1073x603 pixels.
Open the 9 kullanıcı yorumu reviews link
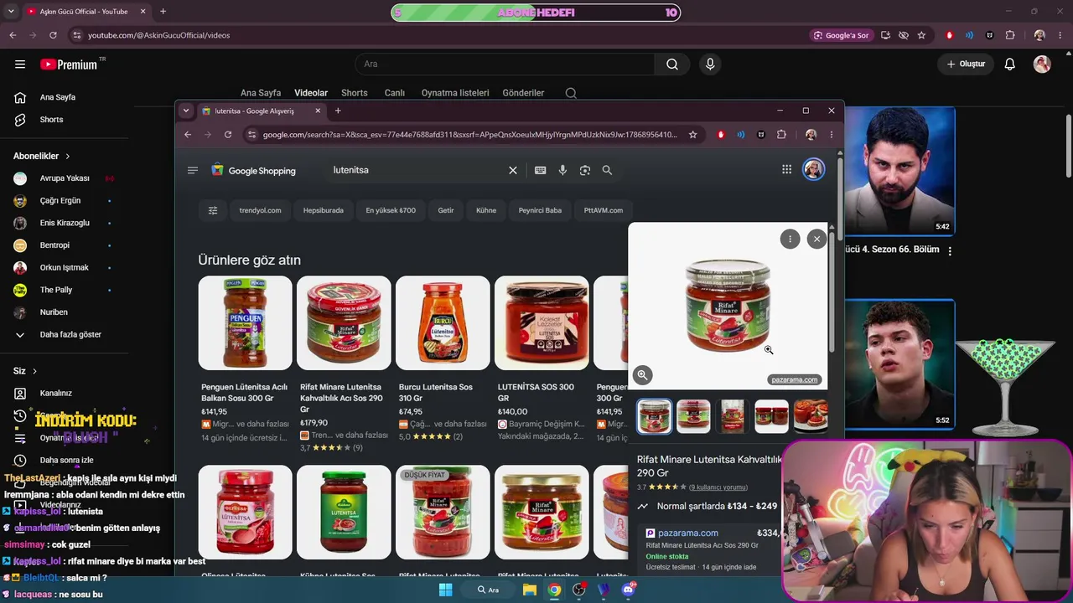[x=718, y=487]
